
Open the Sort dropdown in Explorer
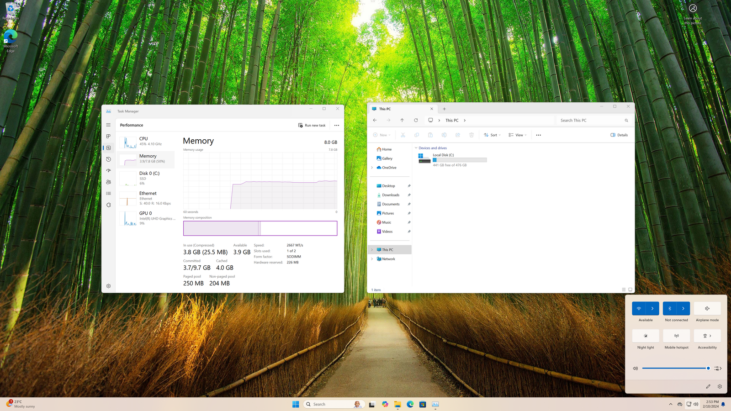coord(492,135)
